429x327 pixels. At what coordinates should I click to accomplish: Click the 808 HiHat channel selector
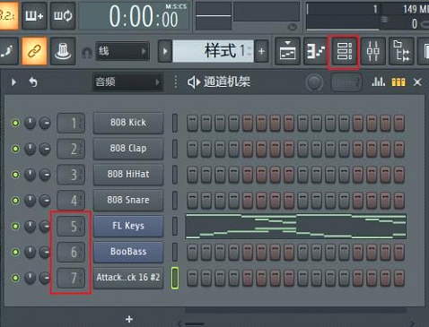pos(175,175)
